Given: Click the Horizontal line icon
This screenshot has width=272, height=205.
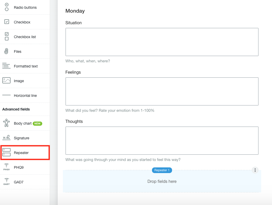Looking at the screenshot, I should coord(6,95).
